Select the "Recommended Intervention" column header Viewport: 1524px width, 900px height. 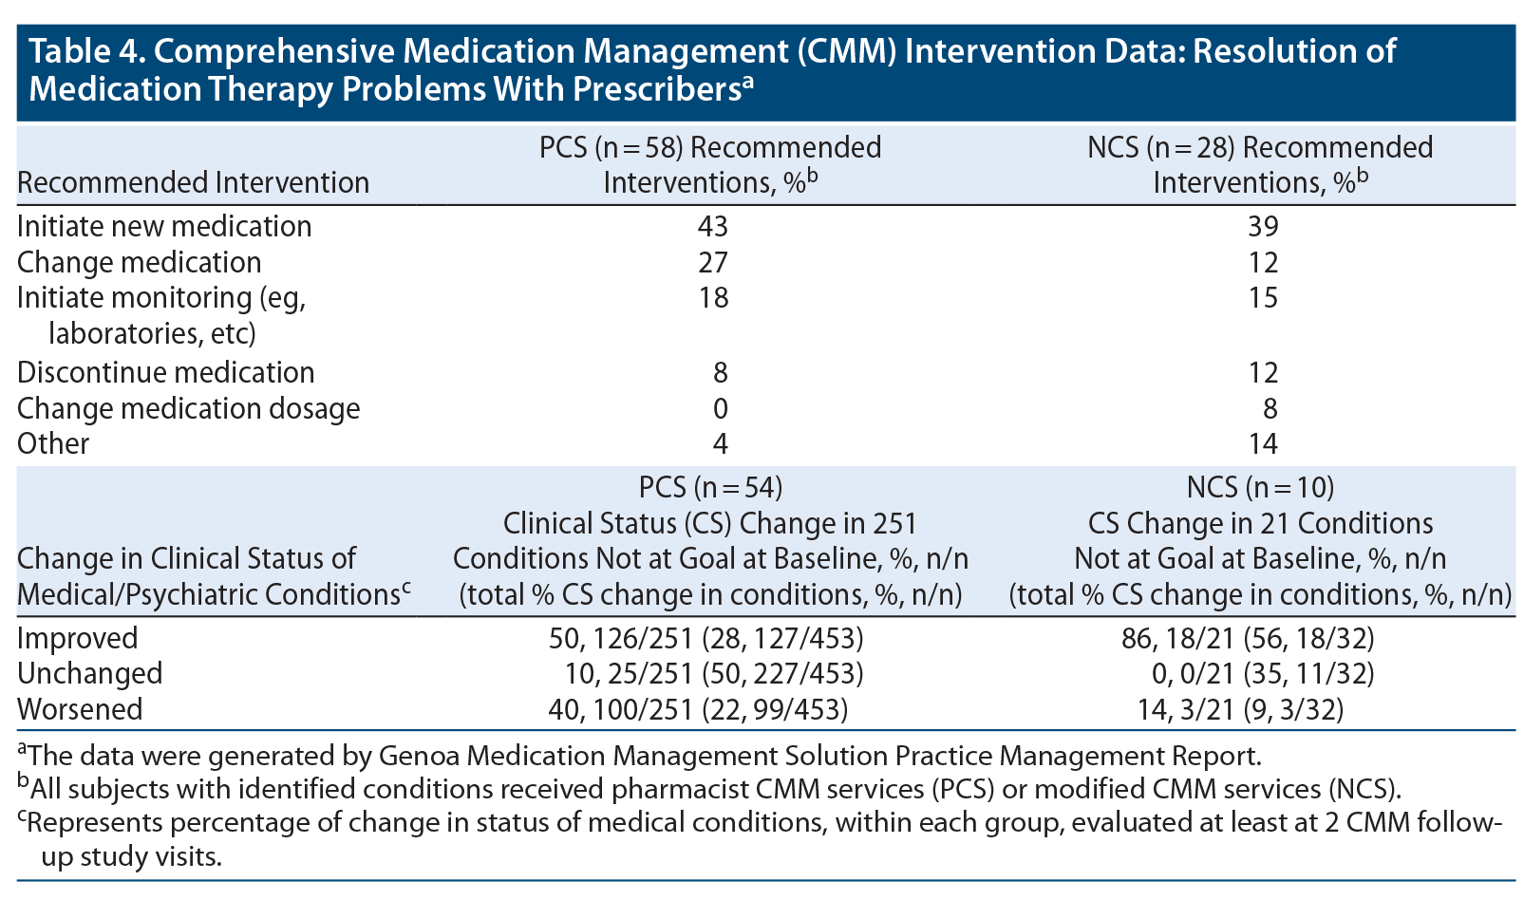pos(193,181)
